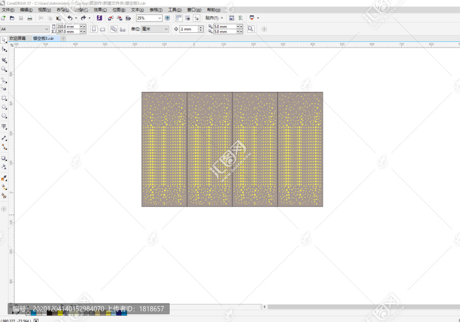
Task: Select the Zoom magnifier tool in toolbox
Action: click(x=4, y=69)
